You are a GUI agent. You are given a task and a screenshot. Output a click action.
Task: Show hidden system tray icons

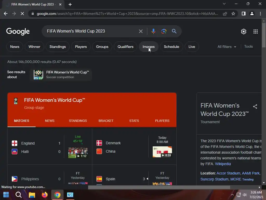232,195
